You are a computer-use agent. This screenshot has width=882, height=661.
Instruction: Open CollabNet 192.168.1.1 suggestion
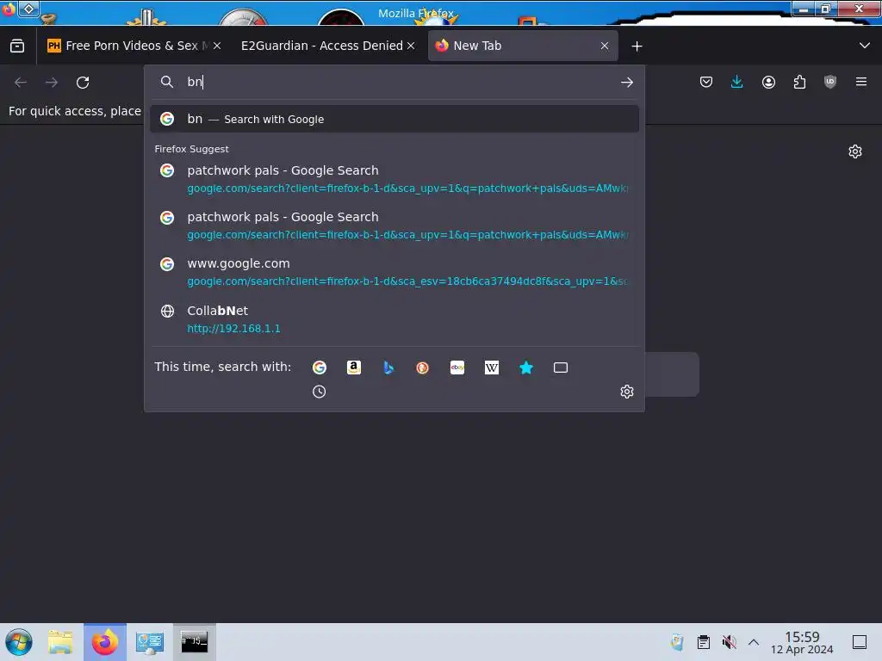coord(394,318)
